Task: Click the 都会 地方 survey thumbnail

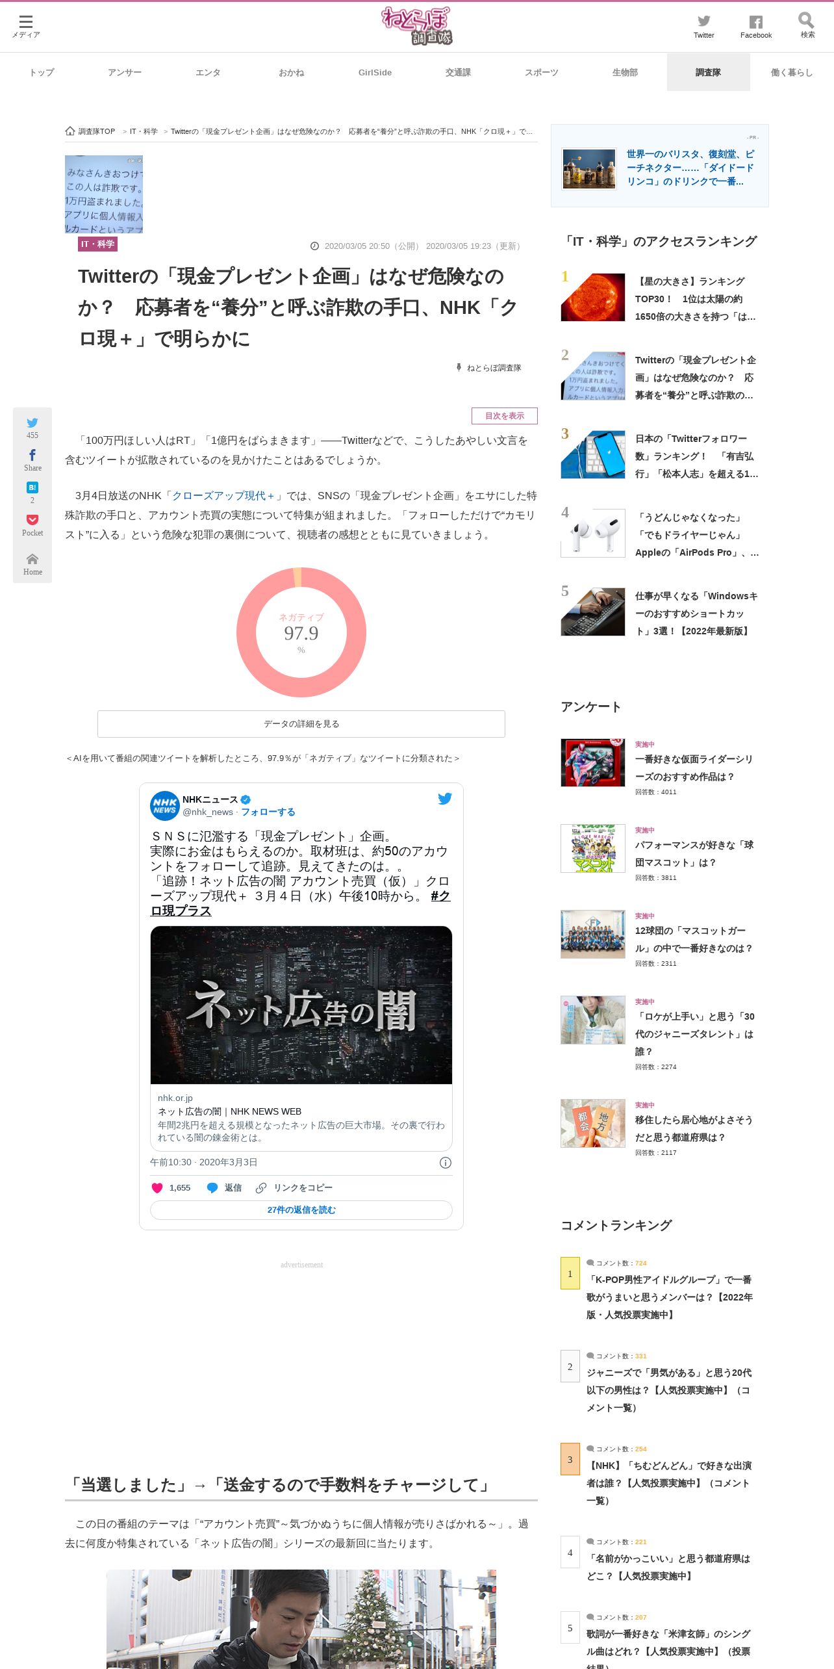Action: click(x=593, y=1123)
